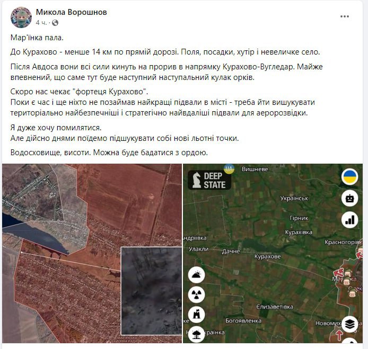The width and height of the screenshot is (368, 349).
Task: Toggle the fortress tower map icon
Action: coord(196,315)
